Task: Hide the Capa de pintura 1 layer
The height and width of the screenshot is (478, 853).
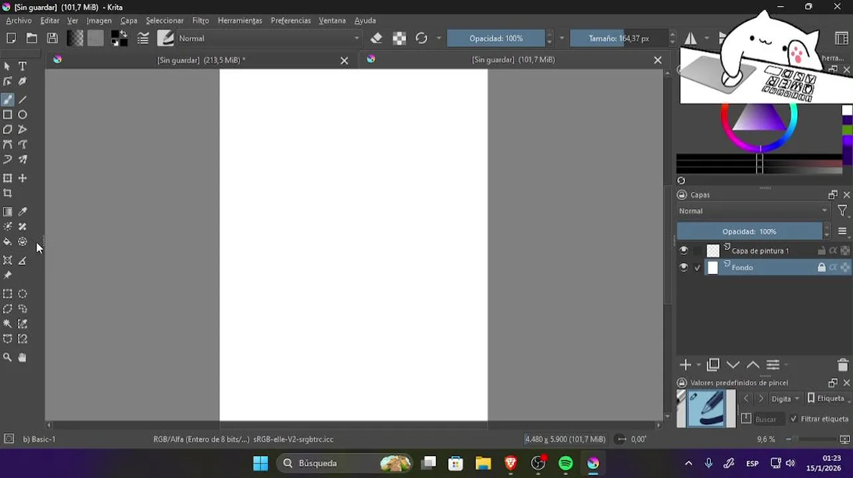Action: click(684, 250)
